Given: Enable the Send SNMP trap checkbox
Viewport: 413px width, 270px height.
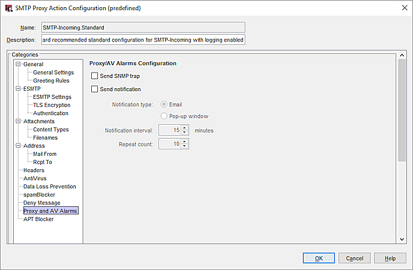Looking at the screenshot, I should [x=95, y=76].
